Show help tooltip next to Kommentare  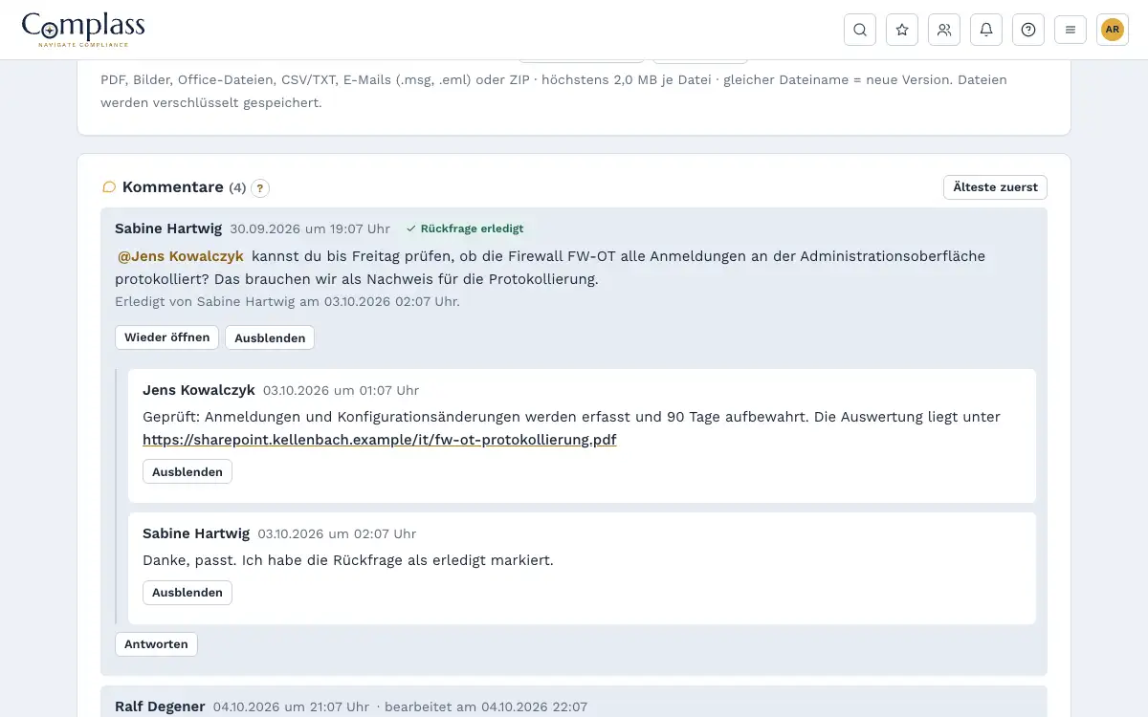pos(260,188)
